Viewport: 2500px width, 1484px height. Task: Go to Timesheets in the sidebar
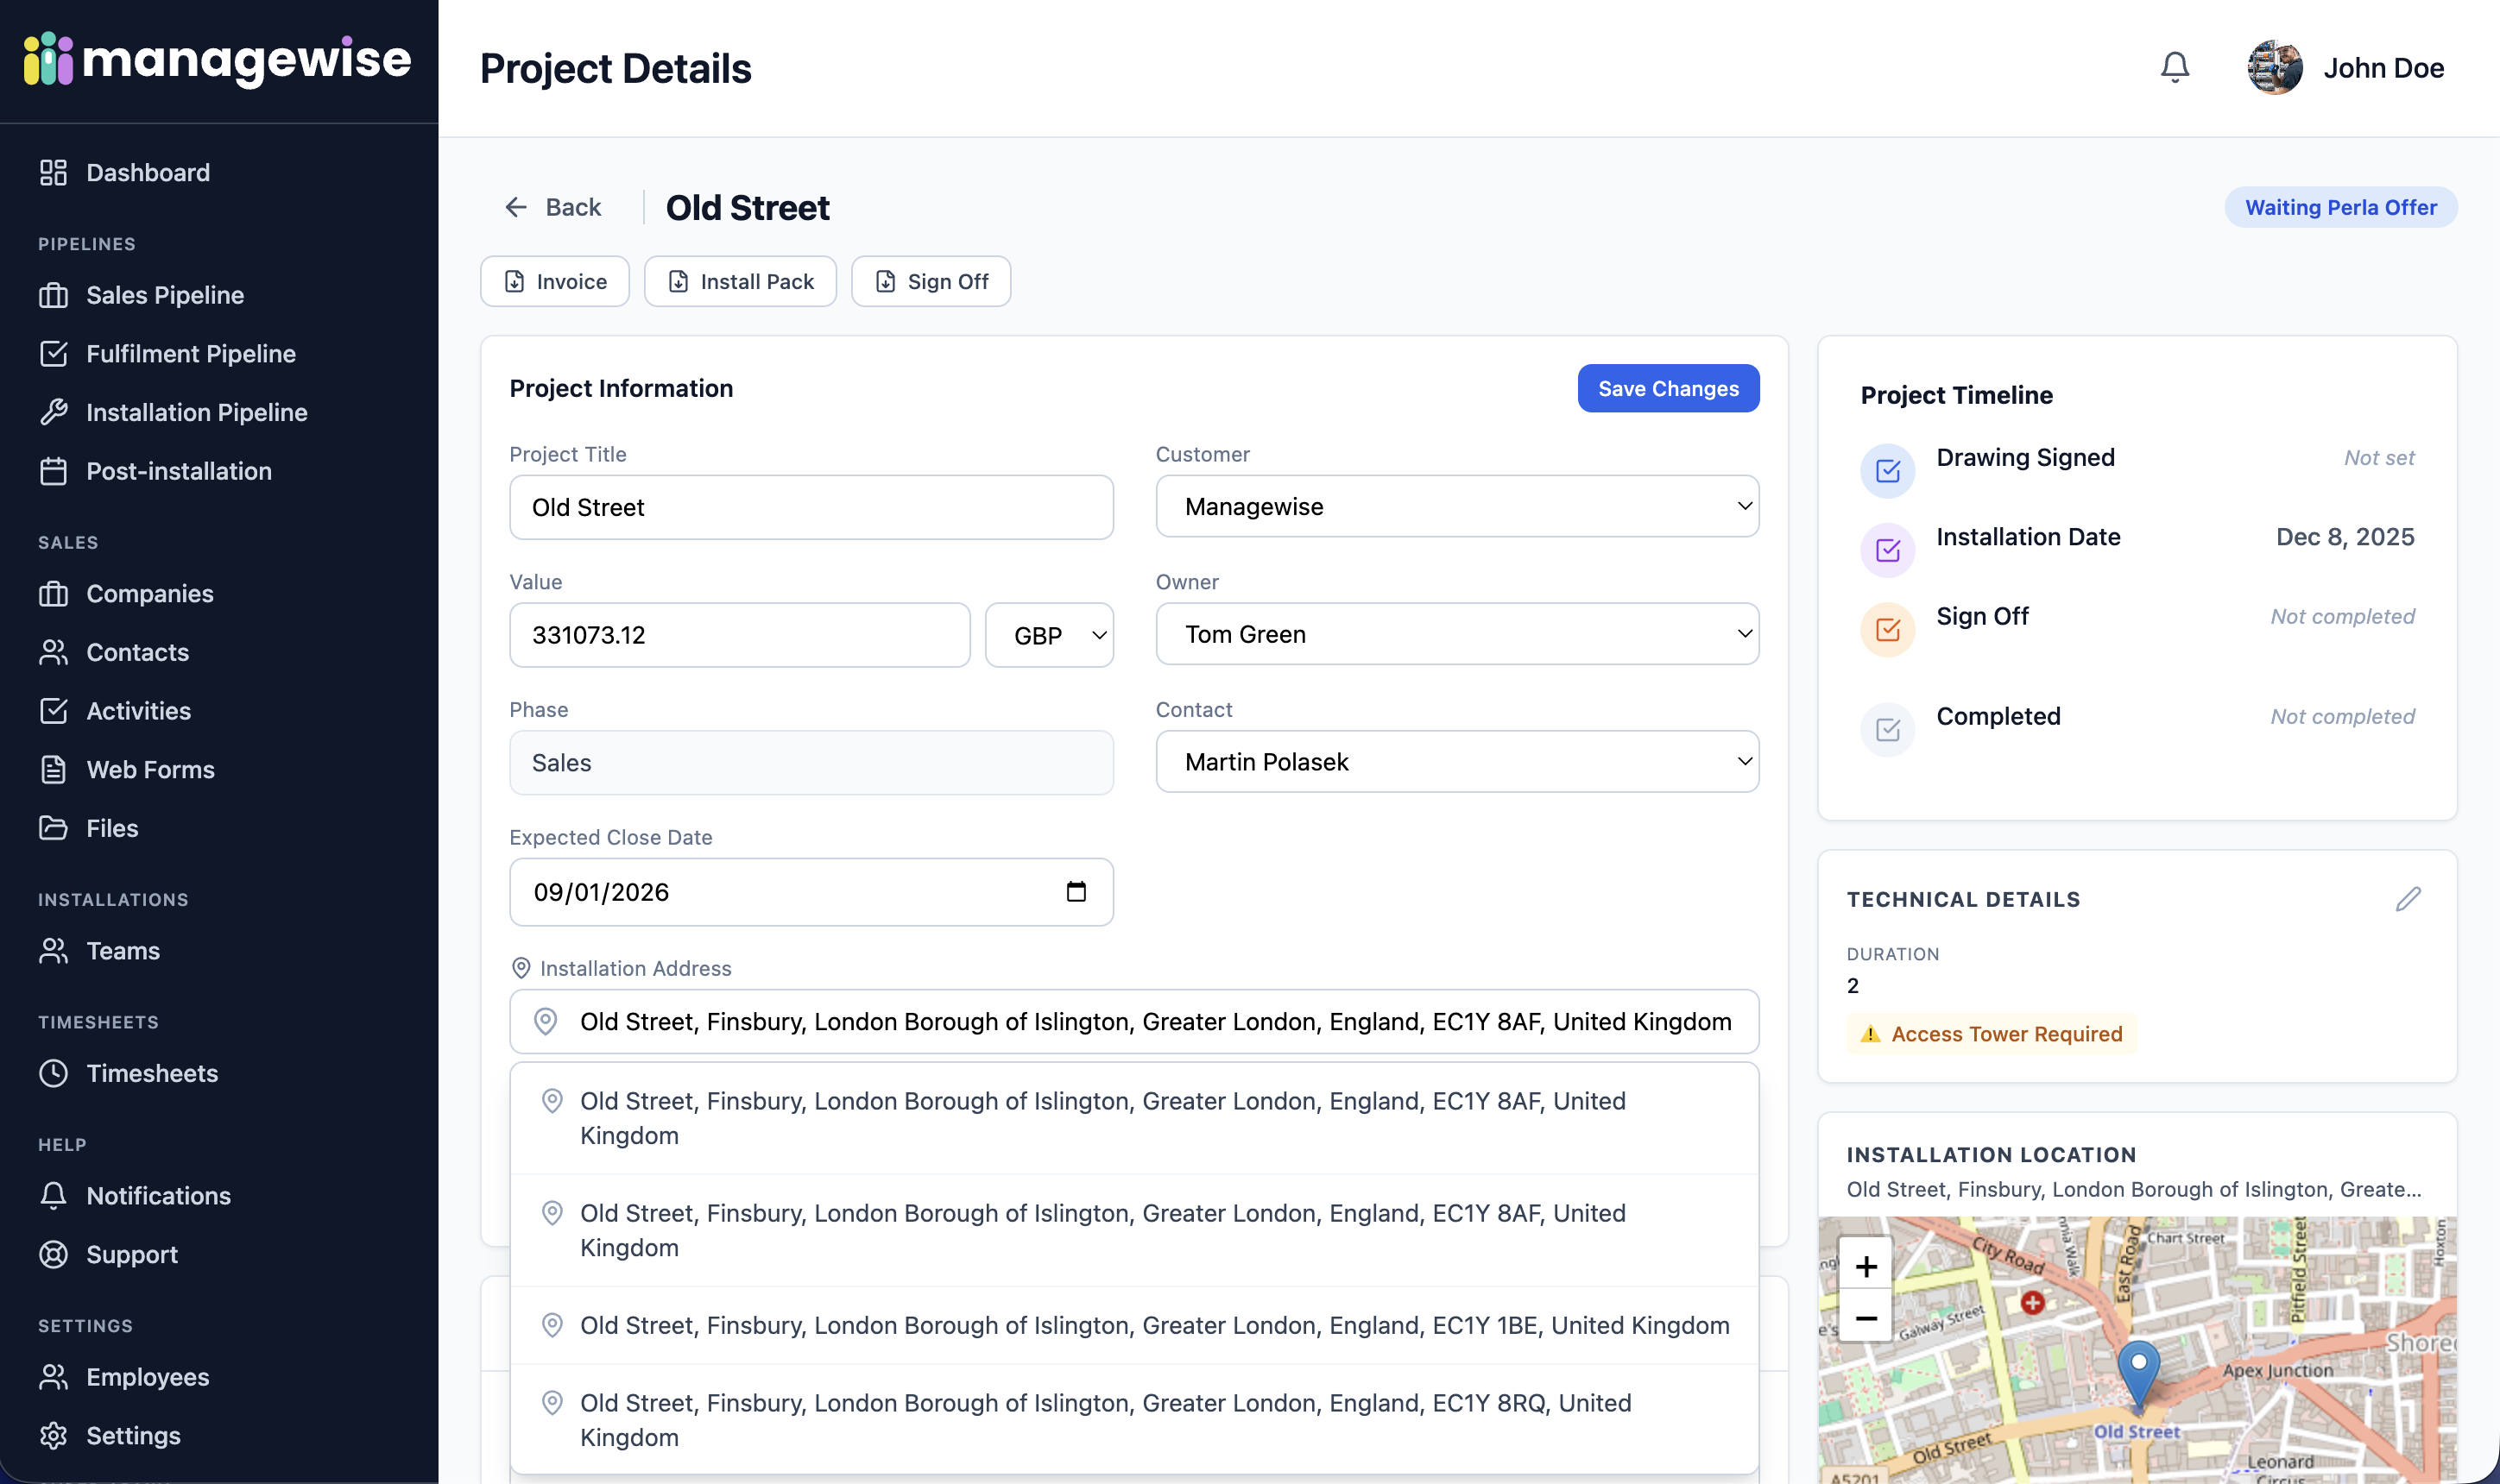tap(151, 1073)
